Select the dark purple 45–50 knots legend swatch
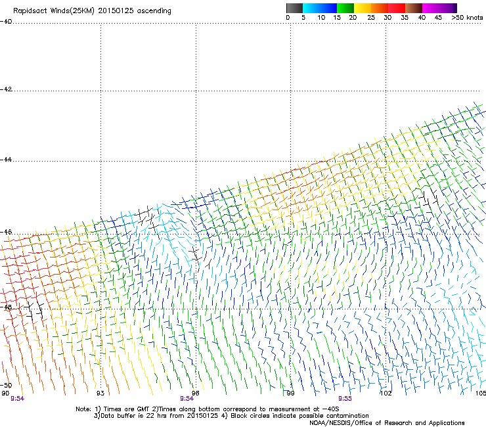 point(448,8)
